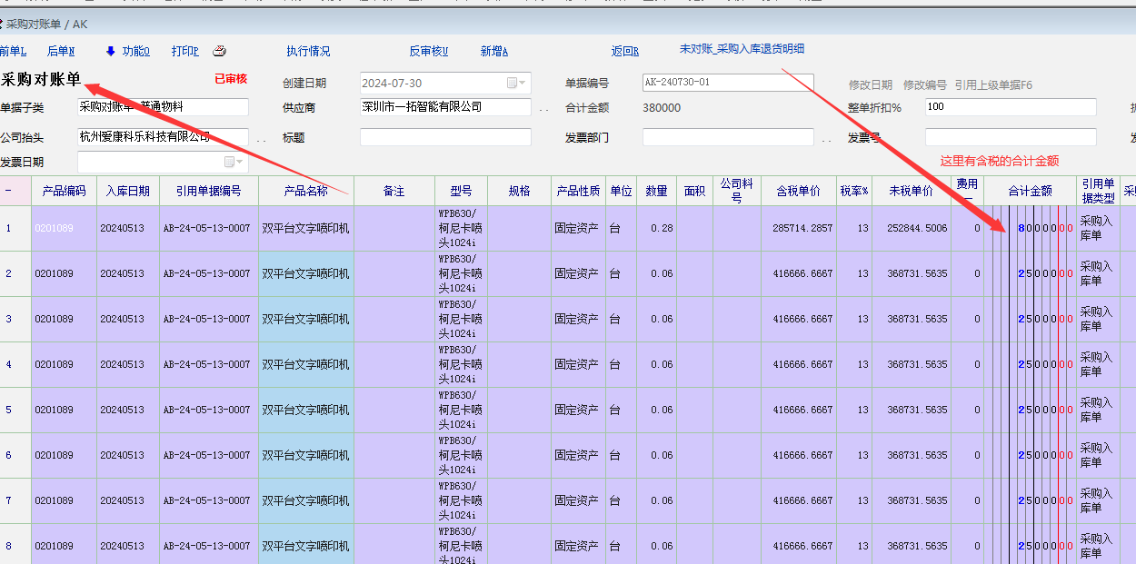Click the minus icon in grid header corner
The height and width of the screenshot is (564, 1136).
9,191
